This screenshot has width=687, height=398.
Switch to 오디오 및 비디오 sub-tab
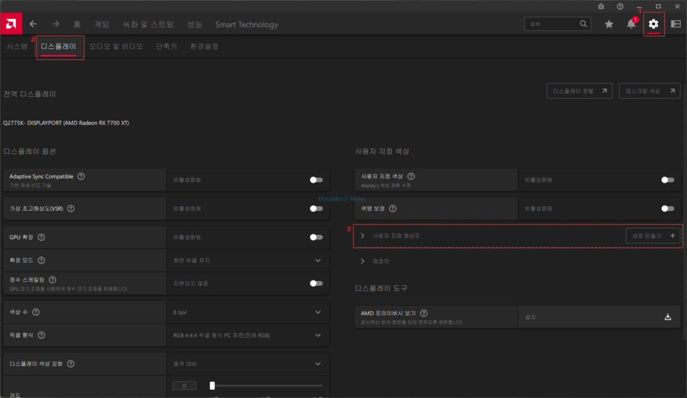[x=116, y=46]
